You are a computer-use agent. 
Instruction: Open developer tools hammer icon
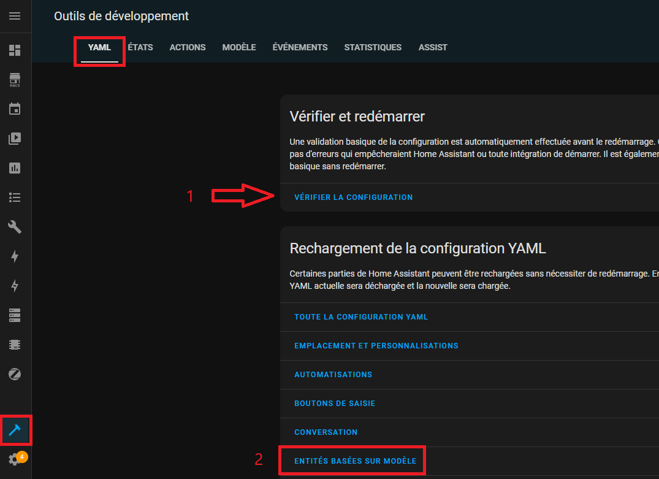(15, 430)
